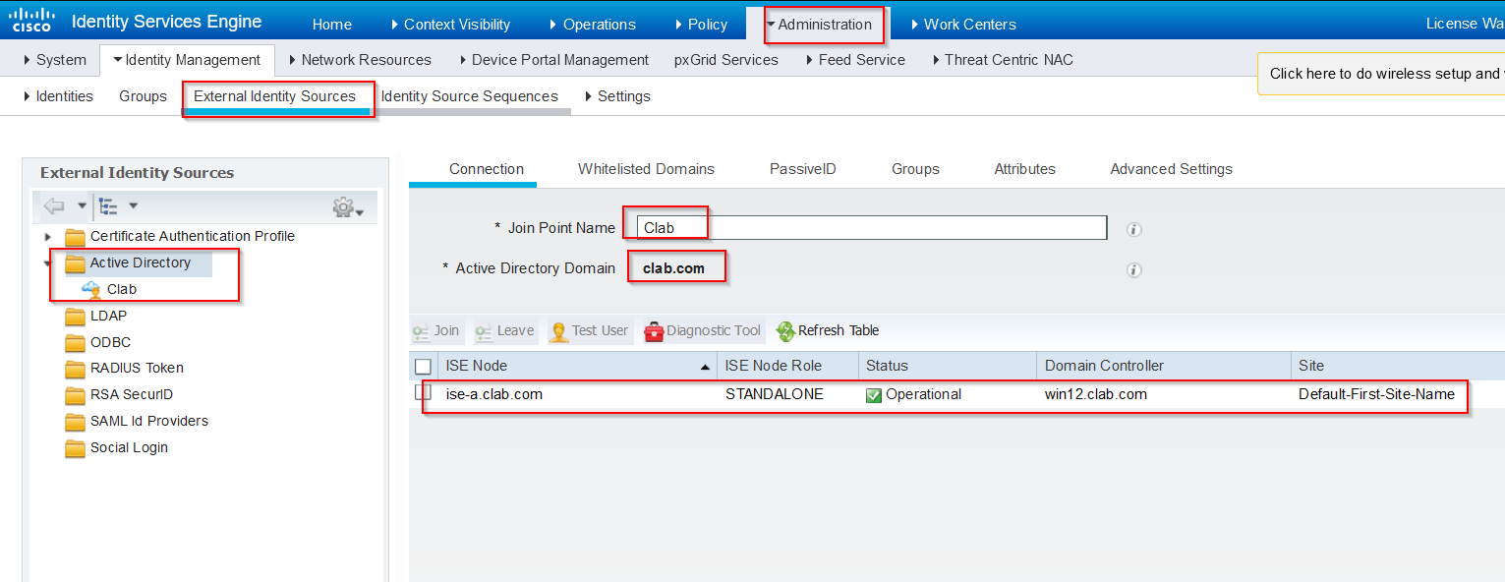Open tree view options icon
Image resolution: width=1505 pixels, height=582 pixels.
pos(109,206)
